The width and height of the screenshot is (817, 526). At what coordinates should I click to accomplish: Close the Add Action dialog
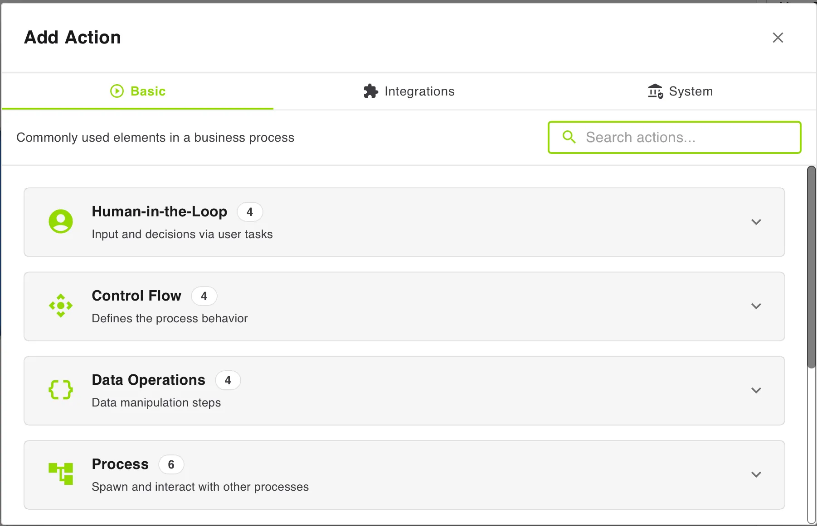click(x=778, y=38)
